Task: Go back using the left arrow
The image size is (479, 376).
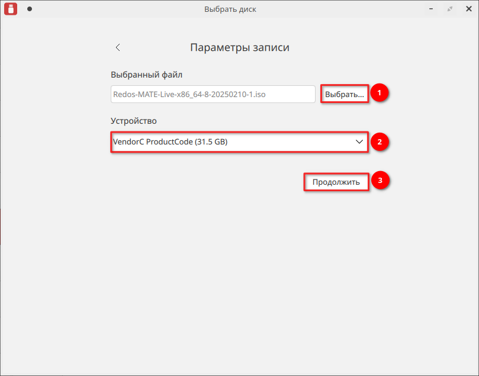Action: [118, 47]
